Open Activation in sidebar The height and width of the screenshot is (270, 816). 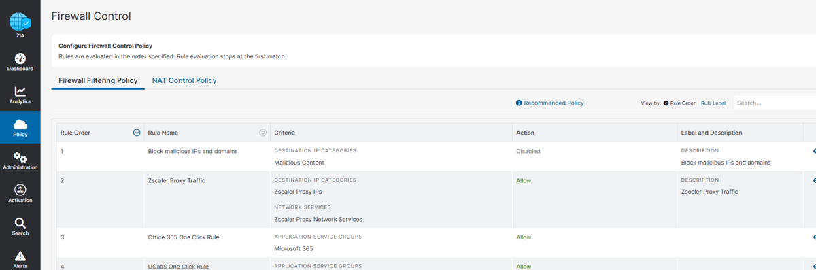coord(20,193)
